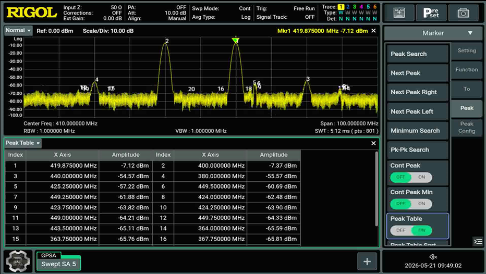Select Trace 2 indicator

coord(348,7)
